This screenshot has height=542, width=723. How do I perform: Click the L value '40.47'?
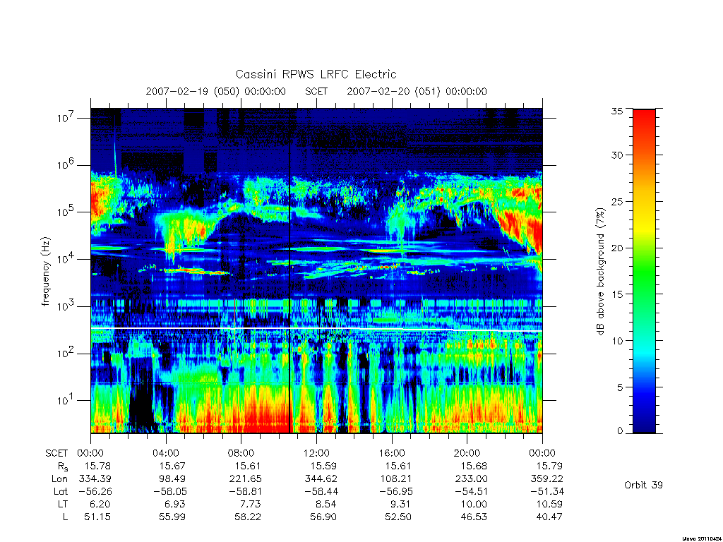pos(549,517)
